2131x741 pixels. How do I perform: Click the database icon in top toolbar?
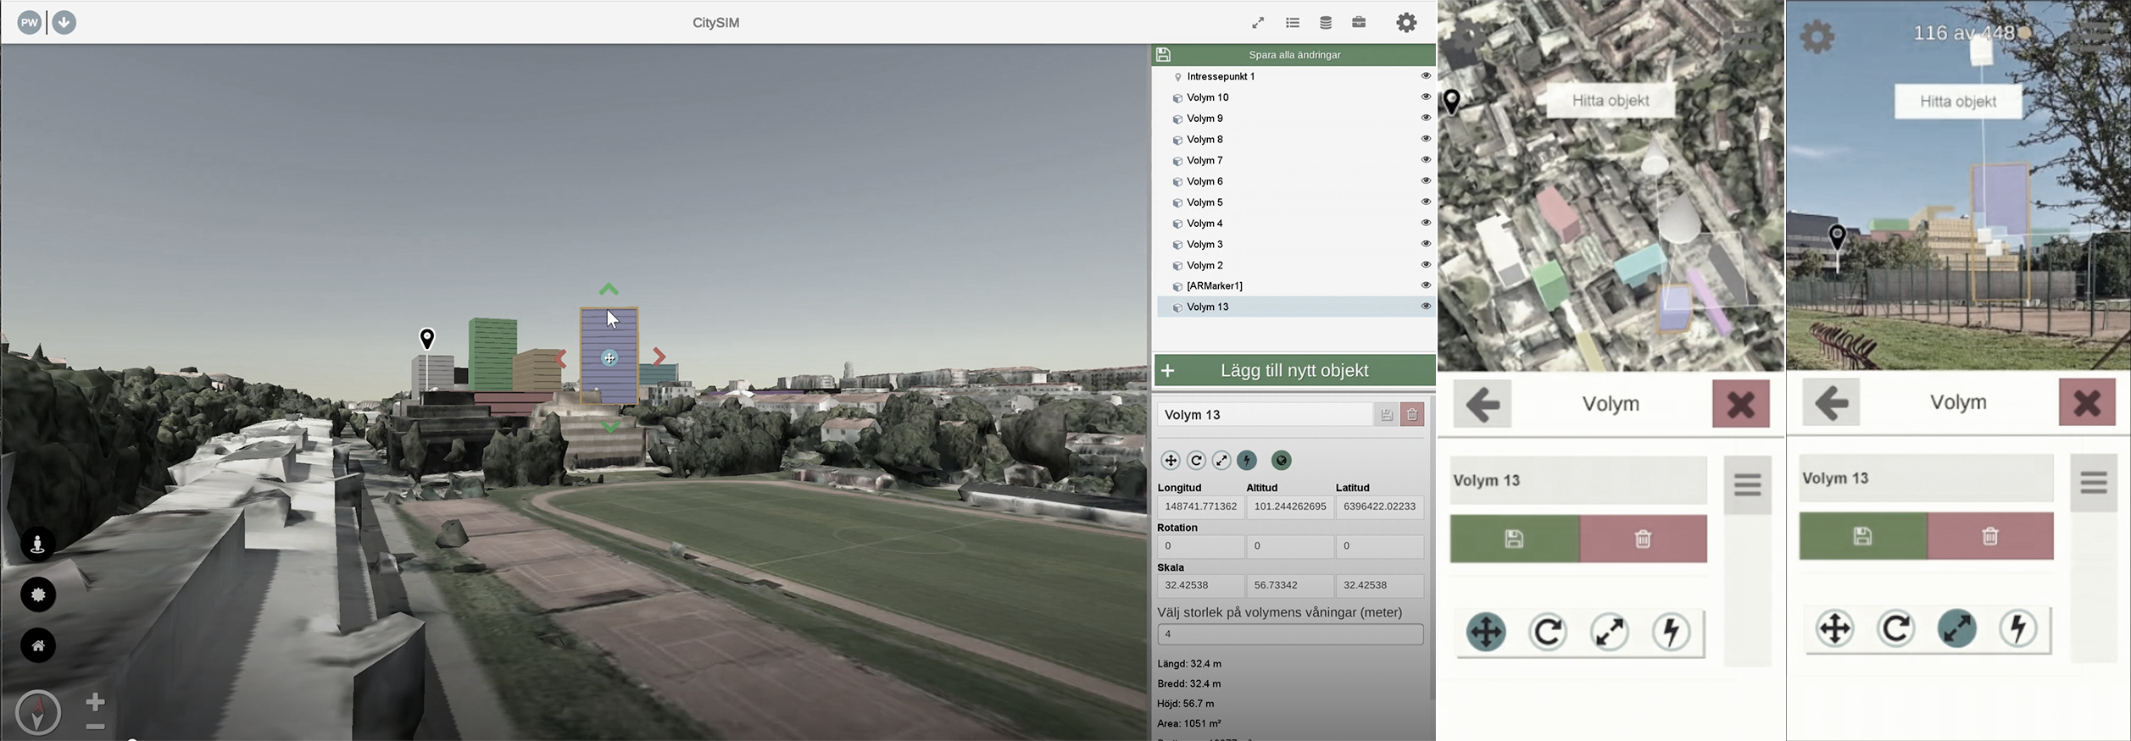click(1326, 23)
